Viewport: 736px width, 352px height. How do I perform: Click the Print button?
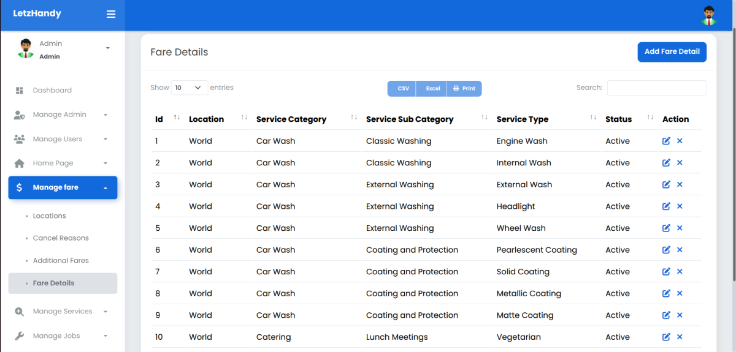click(x=464, y=88)
